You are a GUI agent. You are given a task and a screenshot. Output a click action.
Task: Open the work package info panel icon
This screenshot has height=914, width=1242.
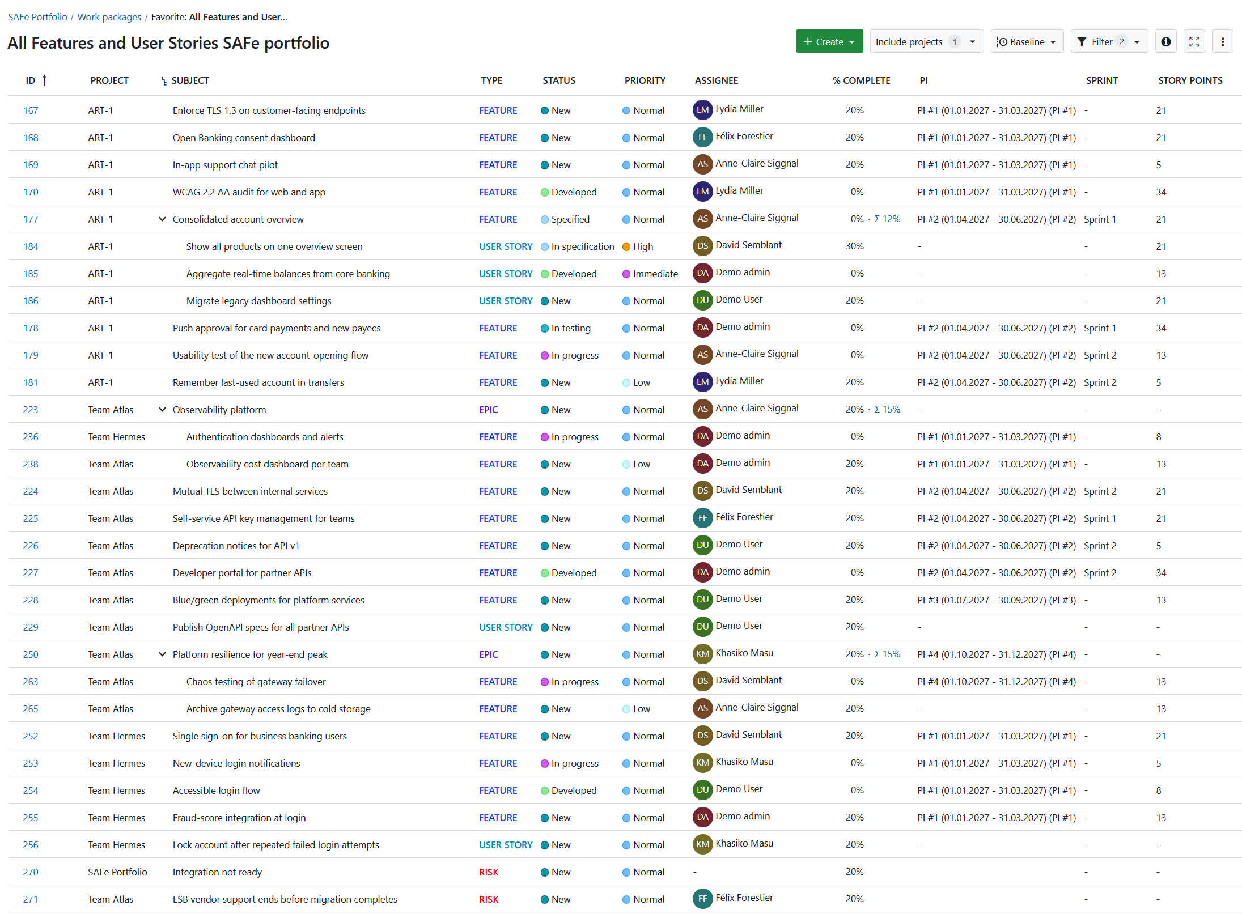[x=1165, y=41]
